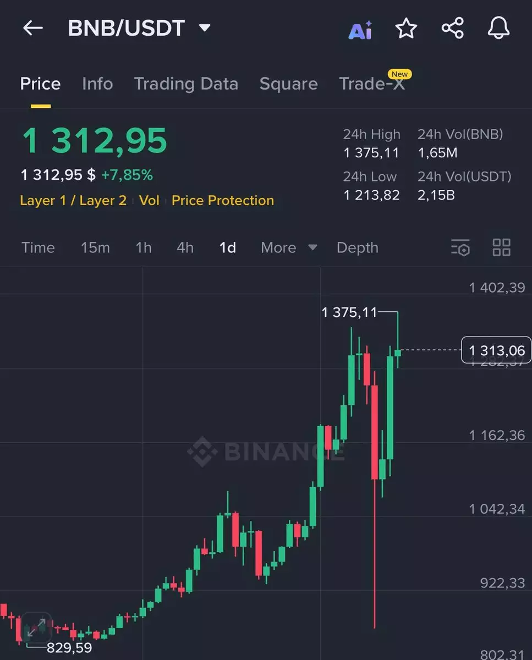This screenshot has width=532, height=660.
Task: Expand the More intervals dropdown
Action: pos(289,248)
